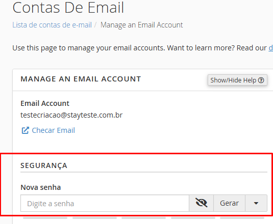Click the Show/Hide Help button

click(x=237, y=80)
